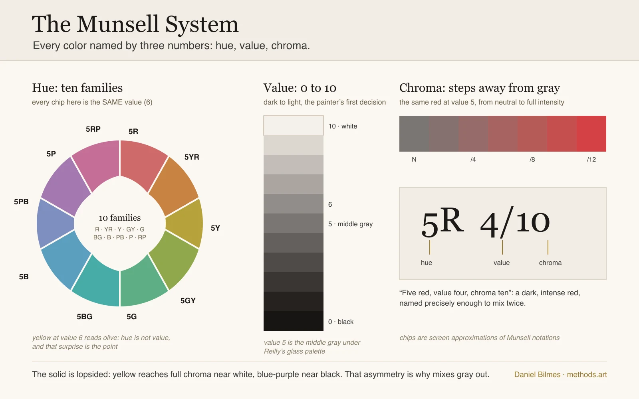The image size is (639, 399).
Task: Click the 'chroma' label in the notation box
Action: tap(550, 263)
